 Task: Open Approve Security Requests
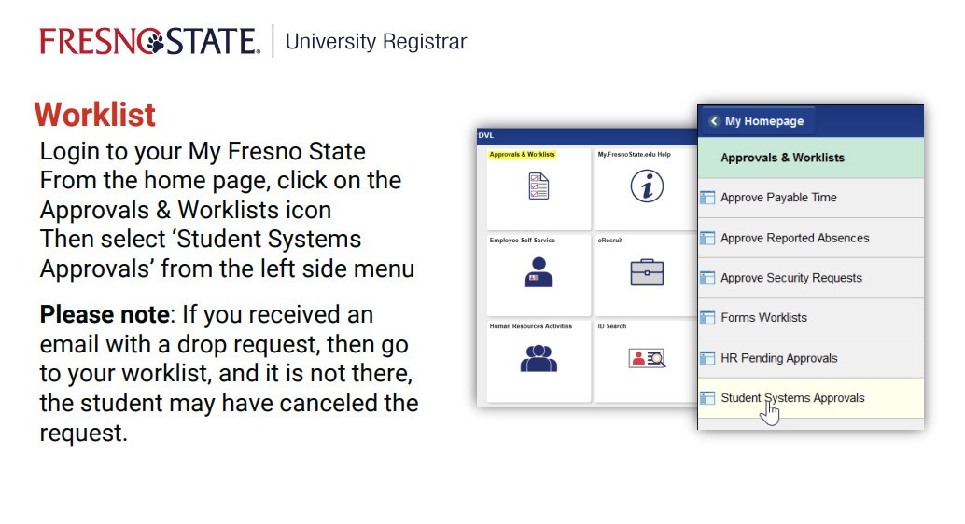point(790,278)
